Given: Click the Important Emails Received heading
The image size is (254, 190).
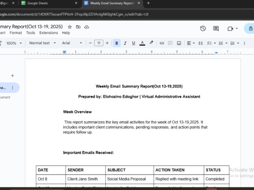Looking at the screenshot, I should (x=88, y=153).
